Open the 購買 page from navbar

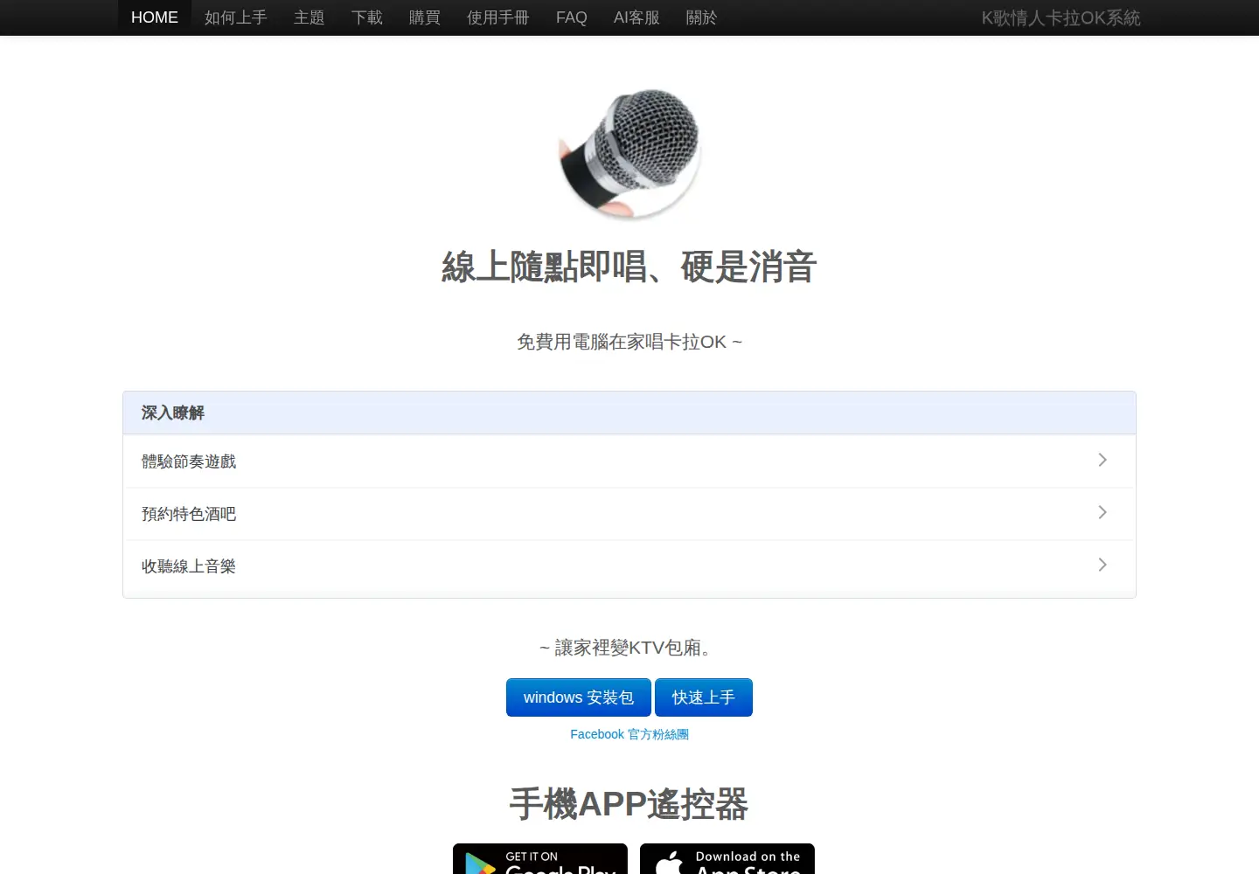pos(425,17)
